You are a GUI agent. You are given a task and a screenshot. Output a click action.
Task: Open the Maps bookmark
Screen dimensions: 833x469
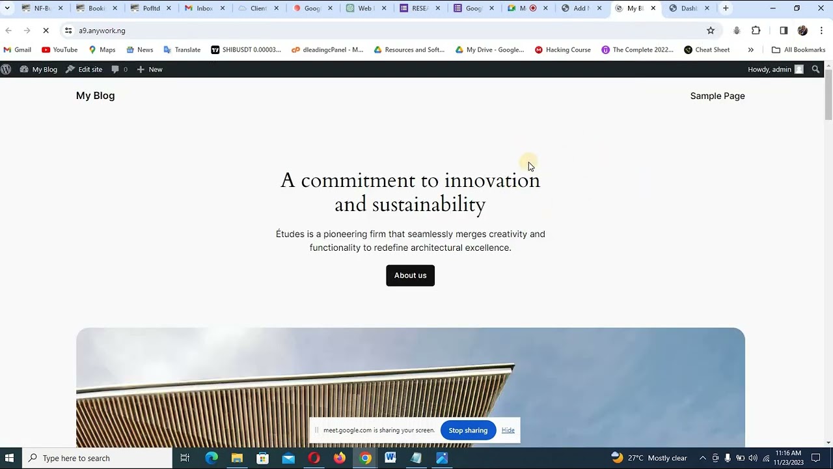pyautogui.click(x=102, y=50)
